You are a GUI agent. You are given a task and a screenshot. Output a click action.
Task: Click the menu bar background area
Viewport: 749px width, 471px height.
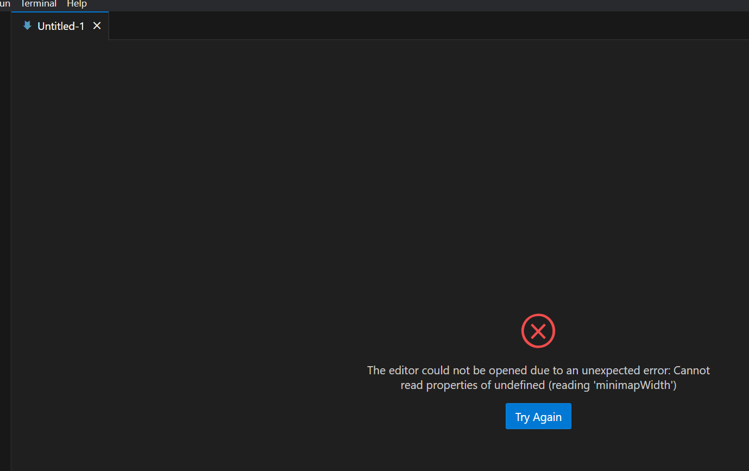(x=326, y=5)
